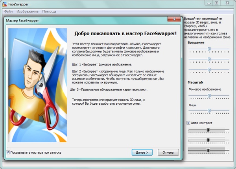This screenshot has height=169, width=236.
Task: Click the second slider below Авто контраст
Action: coord(207,140)
